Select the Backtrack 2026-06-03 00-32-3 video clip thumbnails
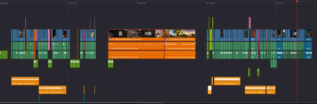Image resolution: width=317 pixels, height=104 pixels. pos(180,33)
